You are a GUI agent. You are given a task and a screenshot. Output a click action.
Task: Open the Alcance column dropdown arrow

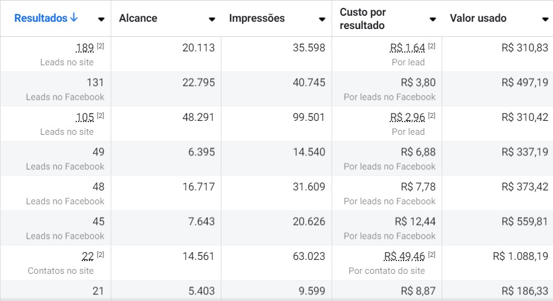pyautogui.click(x=212, y=19)
